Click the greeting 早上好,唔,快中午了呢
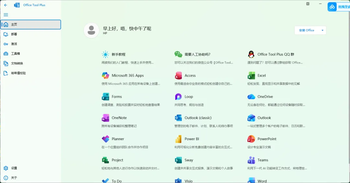The image size is (350, 183). (127, 29)
